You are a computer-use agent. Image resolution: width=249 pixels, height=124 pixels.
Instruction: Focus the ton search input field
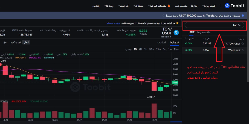pyautogui.click(x=214, y=25)
